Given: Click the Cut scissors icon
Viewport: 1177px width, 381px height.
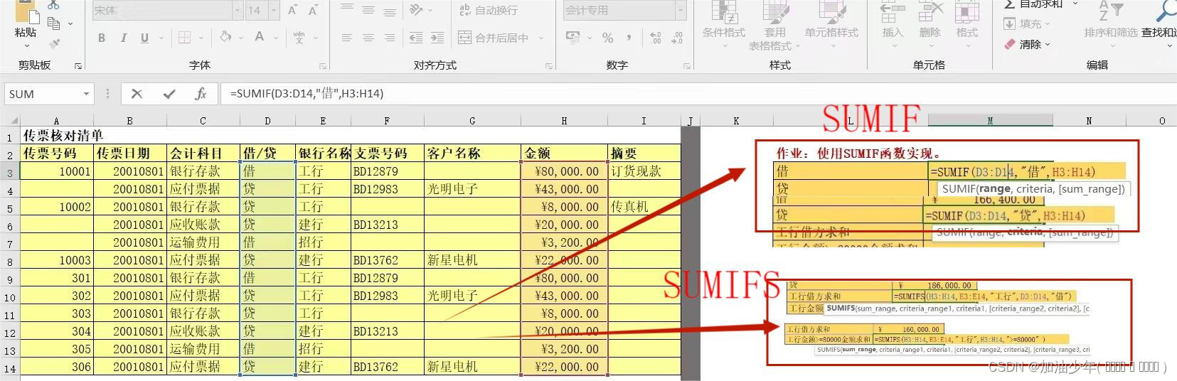Looking at the screenshot, I should [x=54, y=4].
